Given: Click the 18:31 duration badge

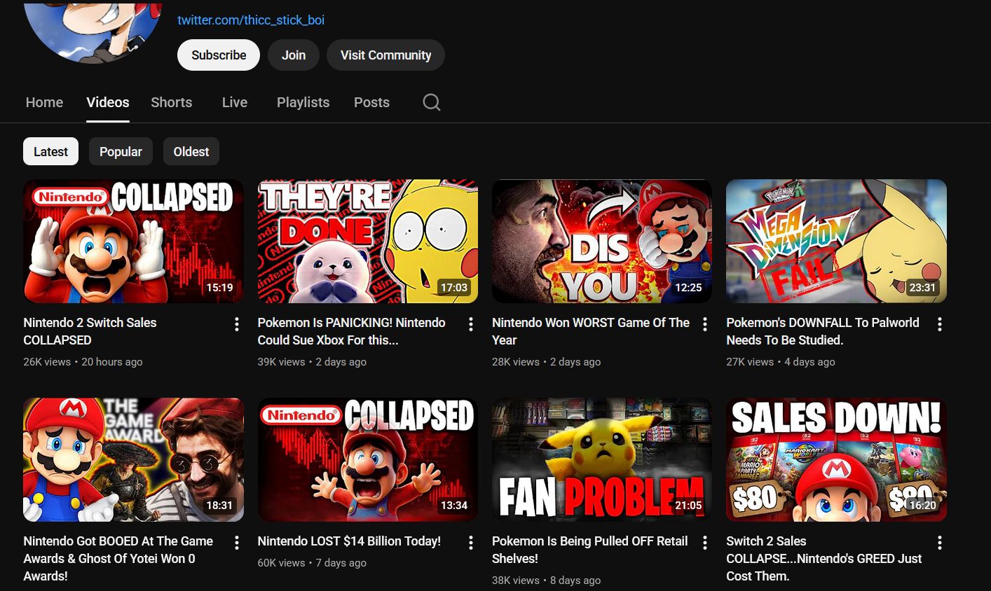Looking at the screenshot, I should click(219, 506).
